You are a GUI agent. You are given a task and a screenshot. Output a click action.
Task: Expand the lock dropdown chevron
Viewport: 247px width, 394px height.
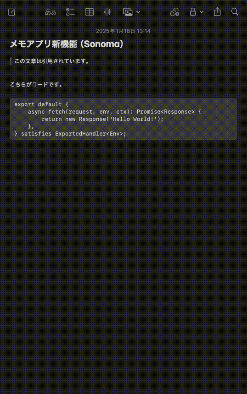pos(202,12)
